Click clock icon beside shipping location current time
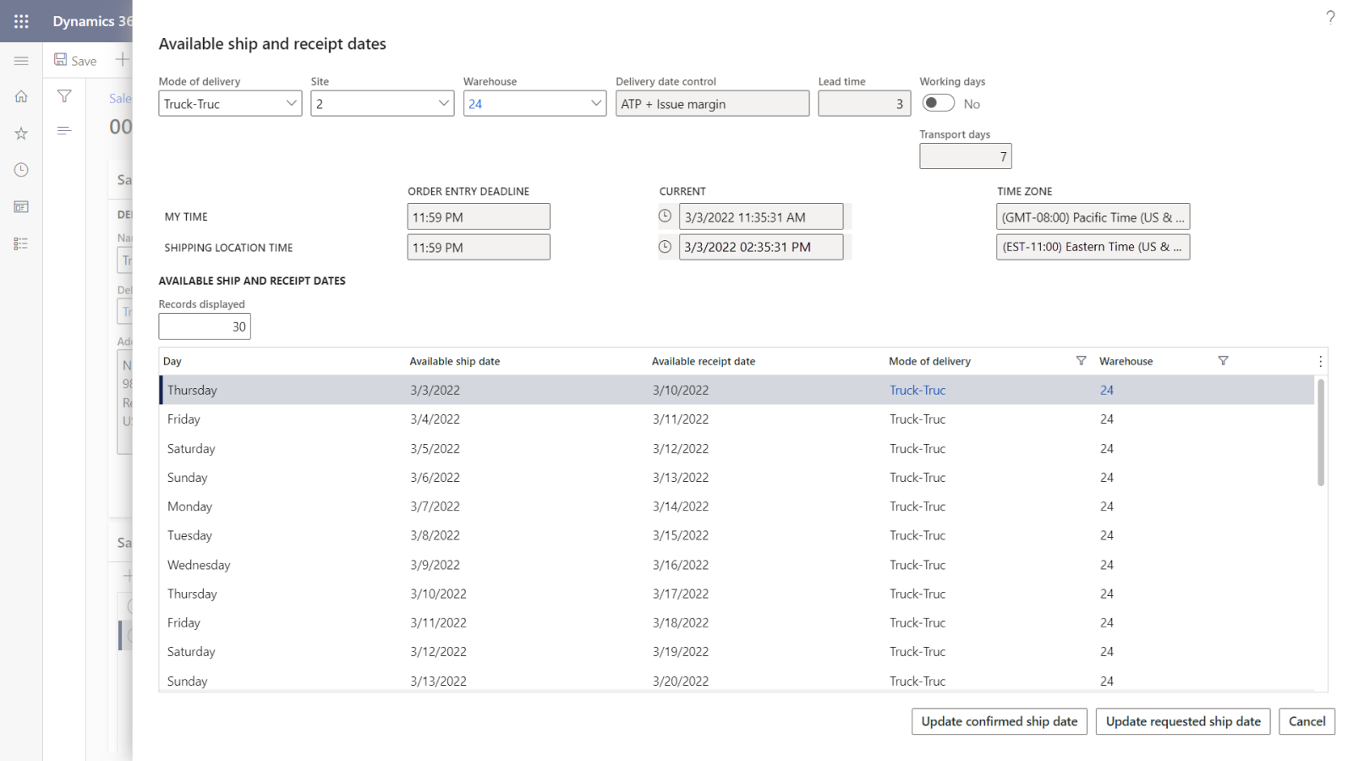Image resolution: width=1353 pixels, height=761 pixels. (x=666, y=247)
